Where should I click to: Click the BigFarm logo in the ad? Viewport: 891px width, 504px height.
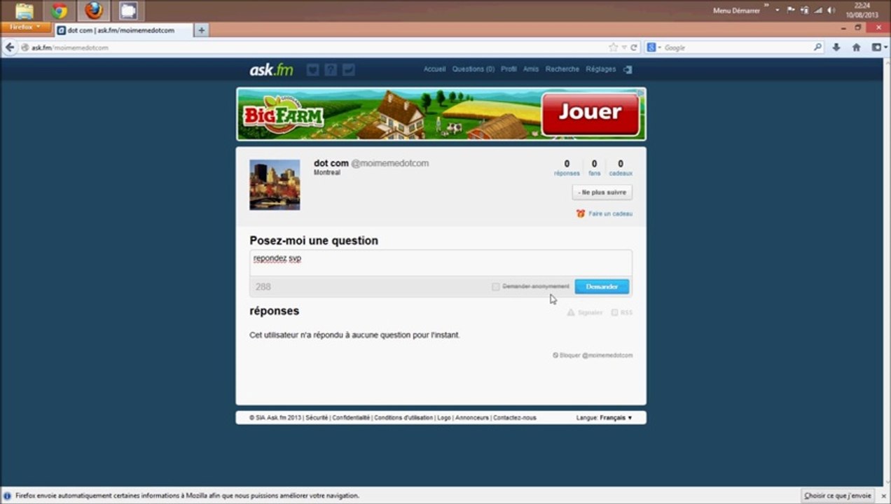(x=282, y=114)
